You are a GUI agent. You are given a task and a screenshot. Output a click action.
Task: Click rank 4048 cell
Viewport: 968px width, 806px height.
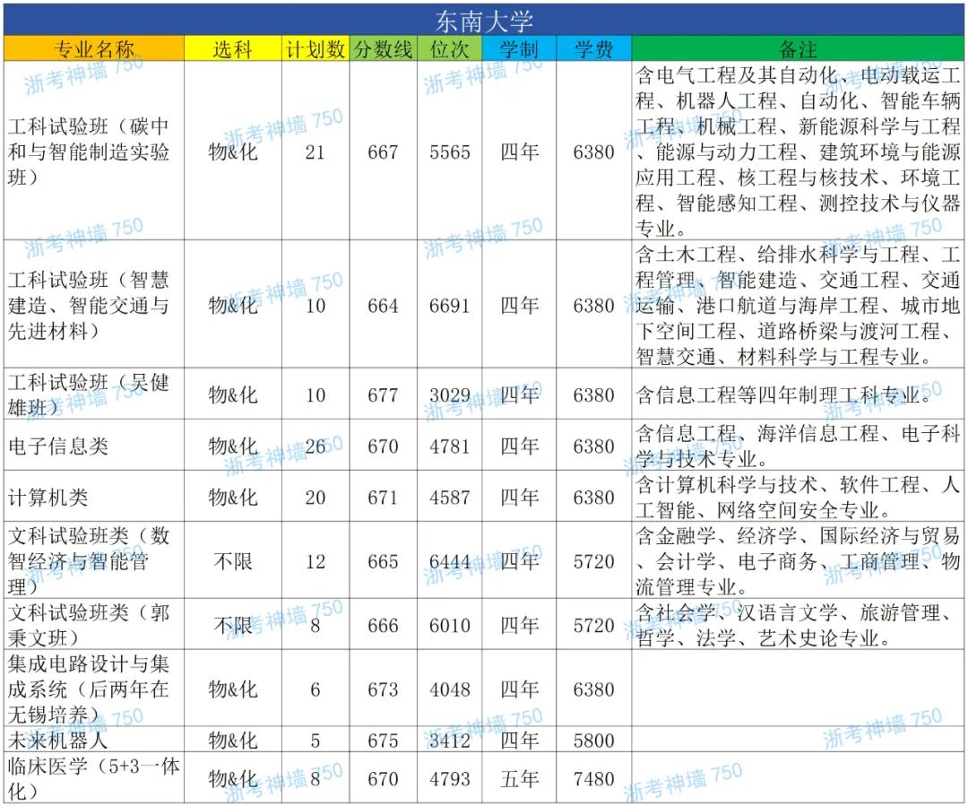click(449, 689)
